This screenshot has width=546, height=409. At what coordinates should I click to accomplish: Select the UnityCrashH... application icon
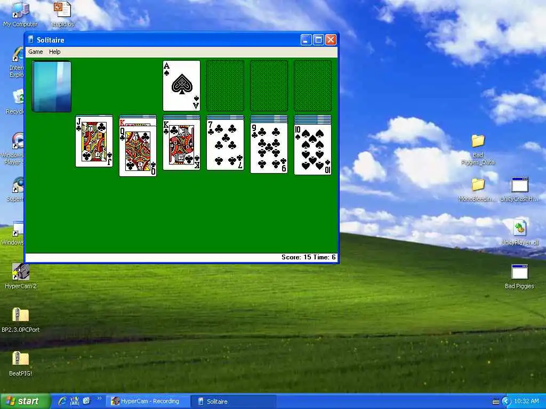click(519, 190)
